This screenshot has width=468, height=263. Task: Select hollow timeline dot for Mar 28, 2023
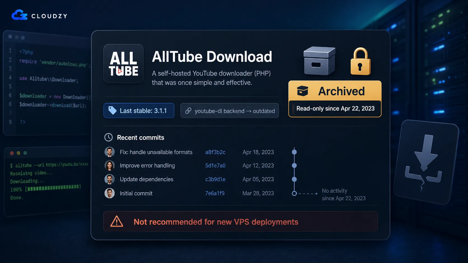pos(294,193)
